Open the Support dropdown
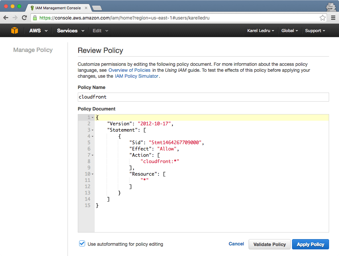The height and width of the screenshot is (256, 339). [314, 30]
